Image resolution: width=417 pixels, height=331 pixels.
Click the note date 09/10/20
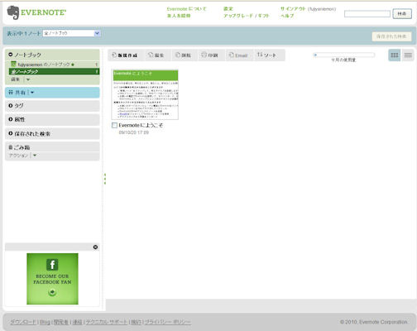(134, 132)
